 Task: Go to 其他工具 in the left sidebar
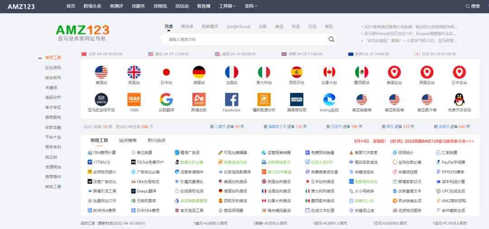pyautogui.click(x=53, y=186)
